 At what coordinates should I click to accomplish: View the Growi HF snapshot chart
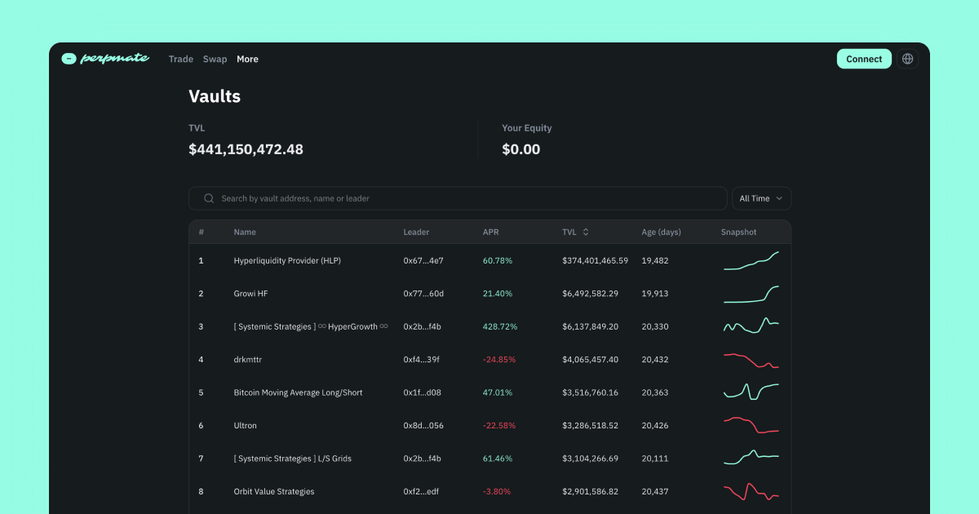click(x=751, y=294)
